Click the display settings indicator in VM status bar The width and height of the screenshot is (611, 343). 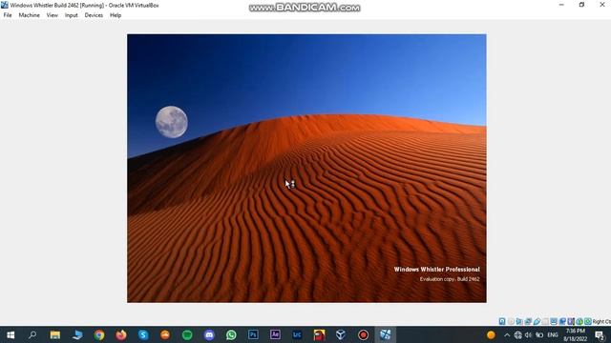pos(554,321)
